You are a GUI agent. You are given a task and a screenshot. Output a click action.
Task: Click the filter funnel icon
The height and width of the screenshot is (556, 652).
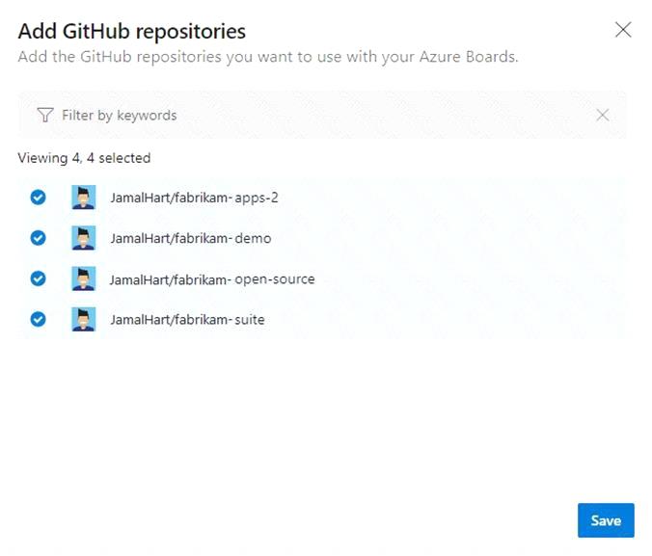pyautogui.click(x=45, y=115)
